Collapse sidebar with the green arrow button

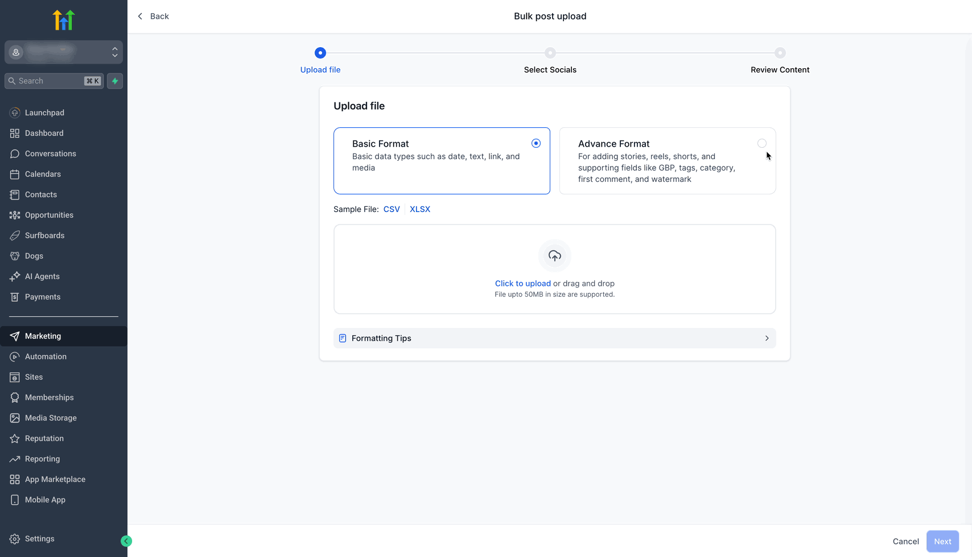click(126, 541)
